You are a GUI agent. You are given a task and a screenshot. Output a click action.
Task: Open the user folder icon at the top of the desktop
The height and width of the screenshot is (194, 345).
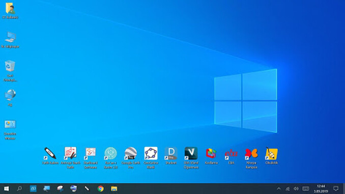click(x=10, y=9)
